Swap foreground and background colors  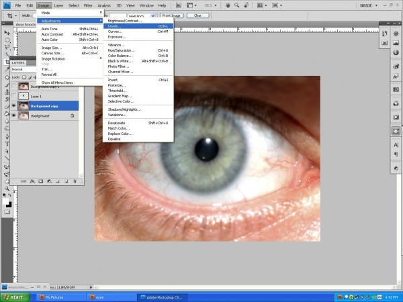(x=10, y=195)
